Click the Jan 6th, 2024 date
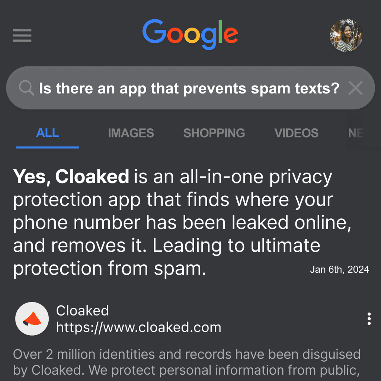This screenshot has width=381, height=381. coord(339,269)
